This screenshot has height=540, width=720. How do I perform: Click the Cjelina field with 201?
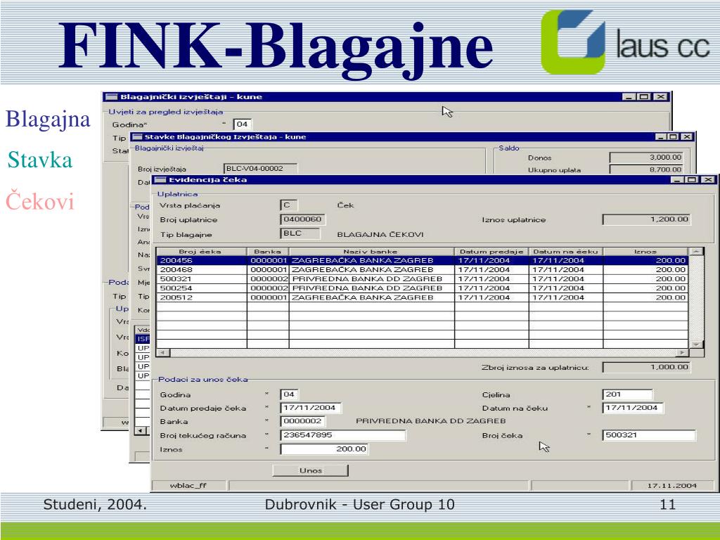point(627,394)
